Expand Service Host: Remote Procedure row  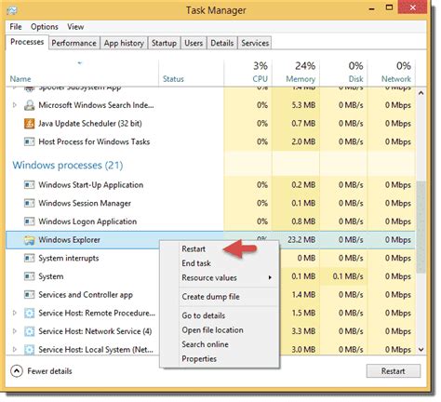15,313
